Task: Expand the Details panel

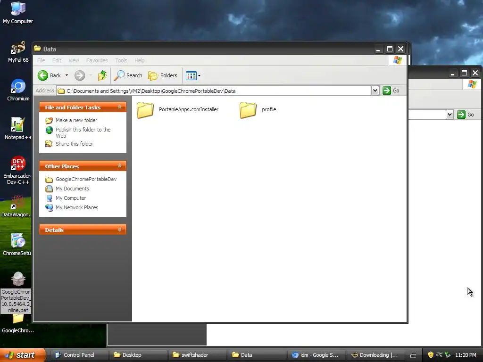Action: point(119,230)
